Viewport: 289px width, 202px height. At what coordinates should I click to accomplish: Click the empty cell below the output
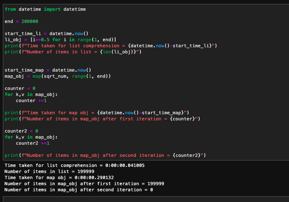tap(146, 199)
